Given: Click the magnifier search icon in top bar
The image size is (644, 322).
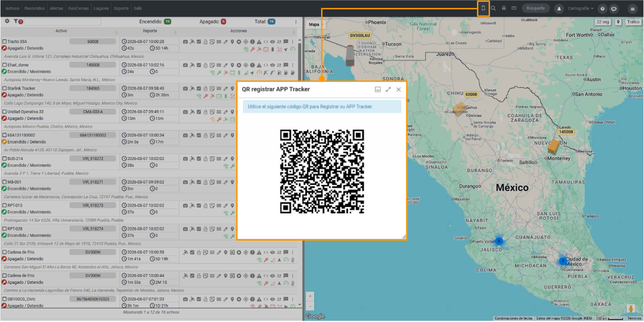Looking at the screenshot, I should (x=494, y=8).
